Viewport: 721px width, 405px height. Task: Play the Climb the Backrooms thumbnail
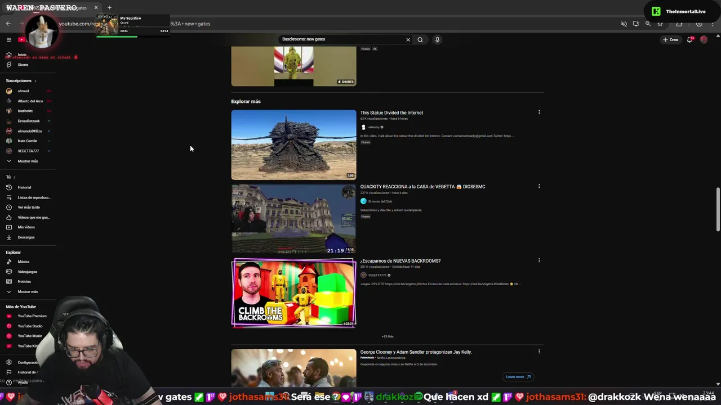(x=293, y=292)
